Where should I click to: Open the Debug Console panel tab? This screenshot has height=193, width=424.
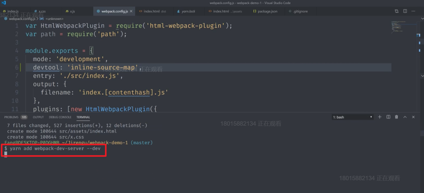tap(60, 117)
